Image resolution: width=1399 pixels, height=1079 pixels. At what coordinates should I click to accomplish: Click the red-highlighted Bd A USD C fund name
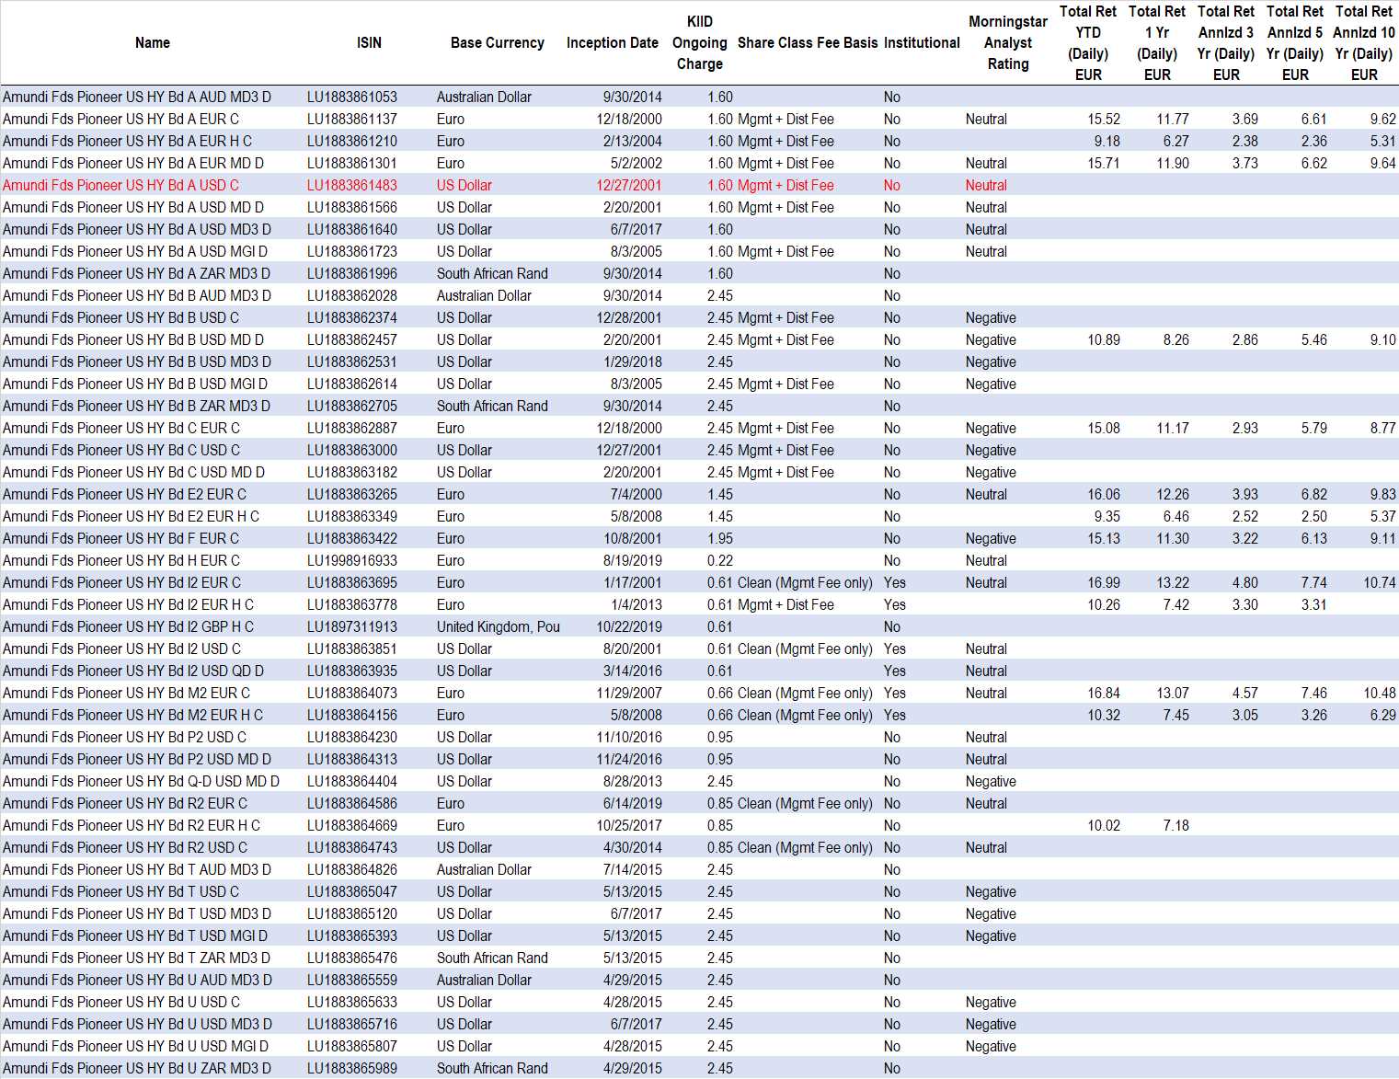[120, 185]
